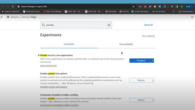
Task: Click the Enables pointer lock options title
Action: click(54, 74)
